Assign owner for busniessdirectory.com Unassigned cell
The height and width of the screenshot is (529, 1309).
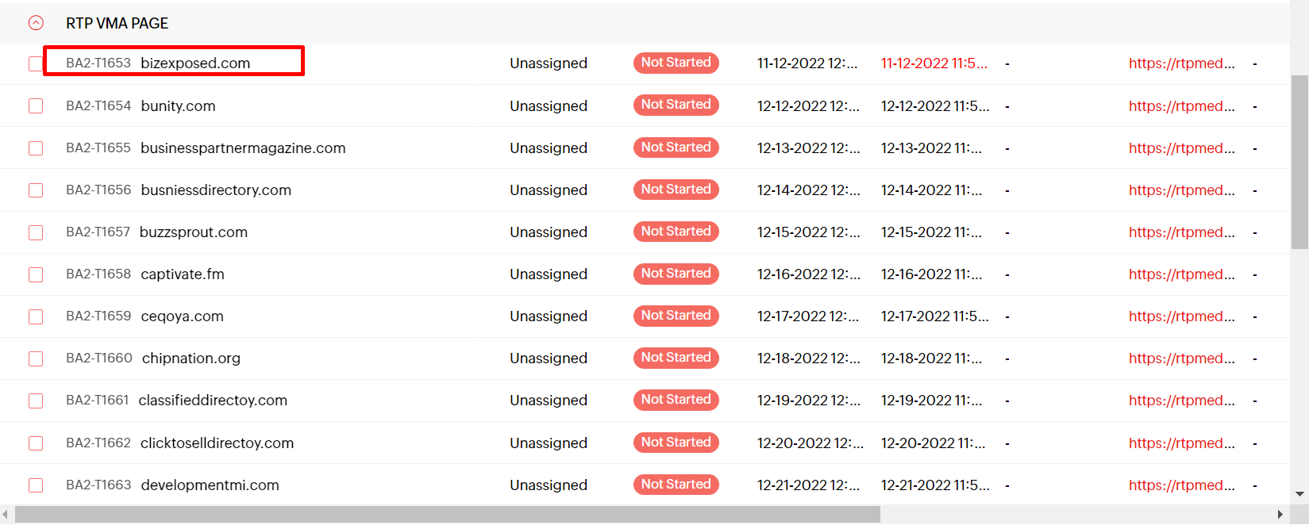click(549, 190)
